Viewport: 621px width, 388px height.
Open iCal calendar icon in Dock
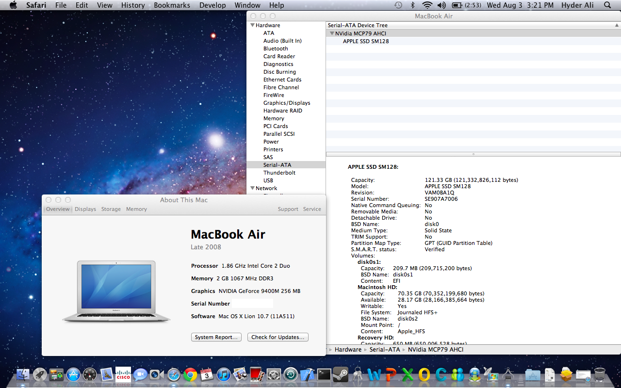coord(207,374)
